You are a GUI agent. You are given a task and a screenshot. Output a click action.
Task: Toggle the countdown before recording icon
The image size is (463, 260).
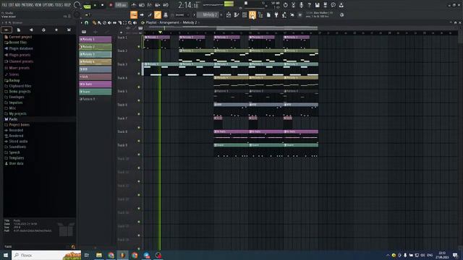pos(150,5)
